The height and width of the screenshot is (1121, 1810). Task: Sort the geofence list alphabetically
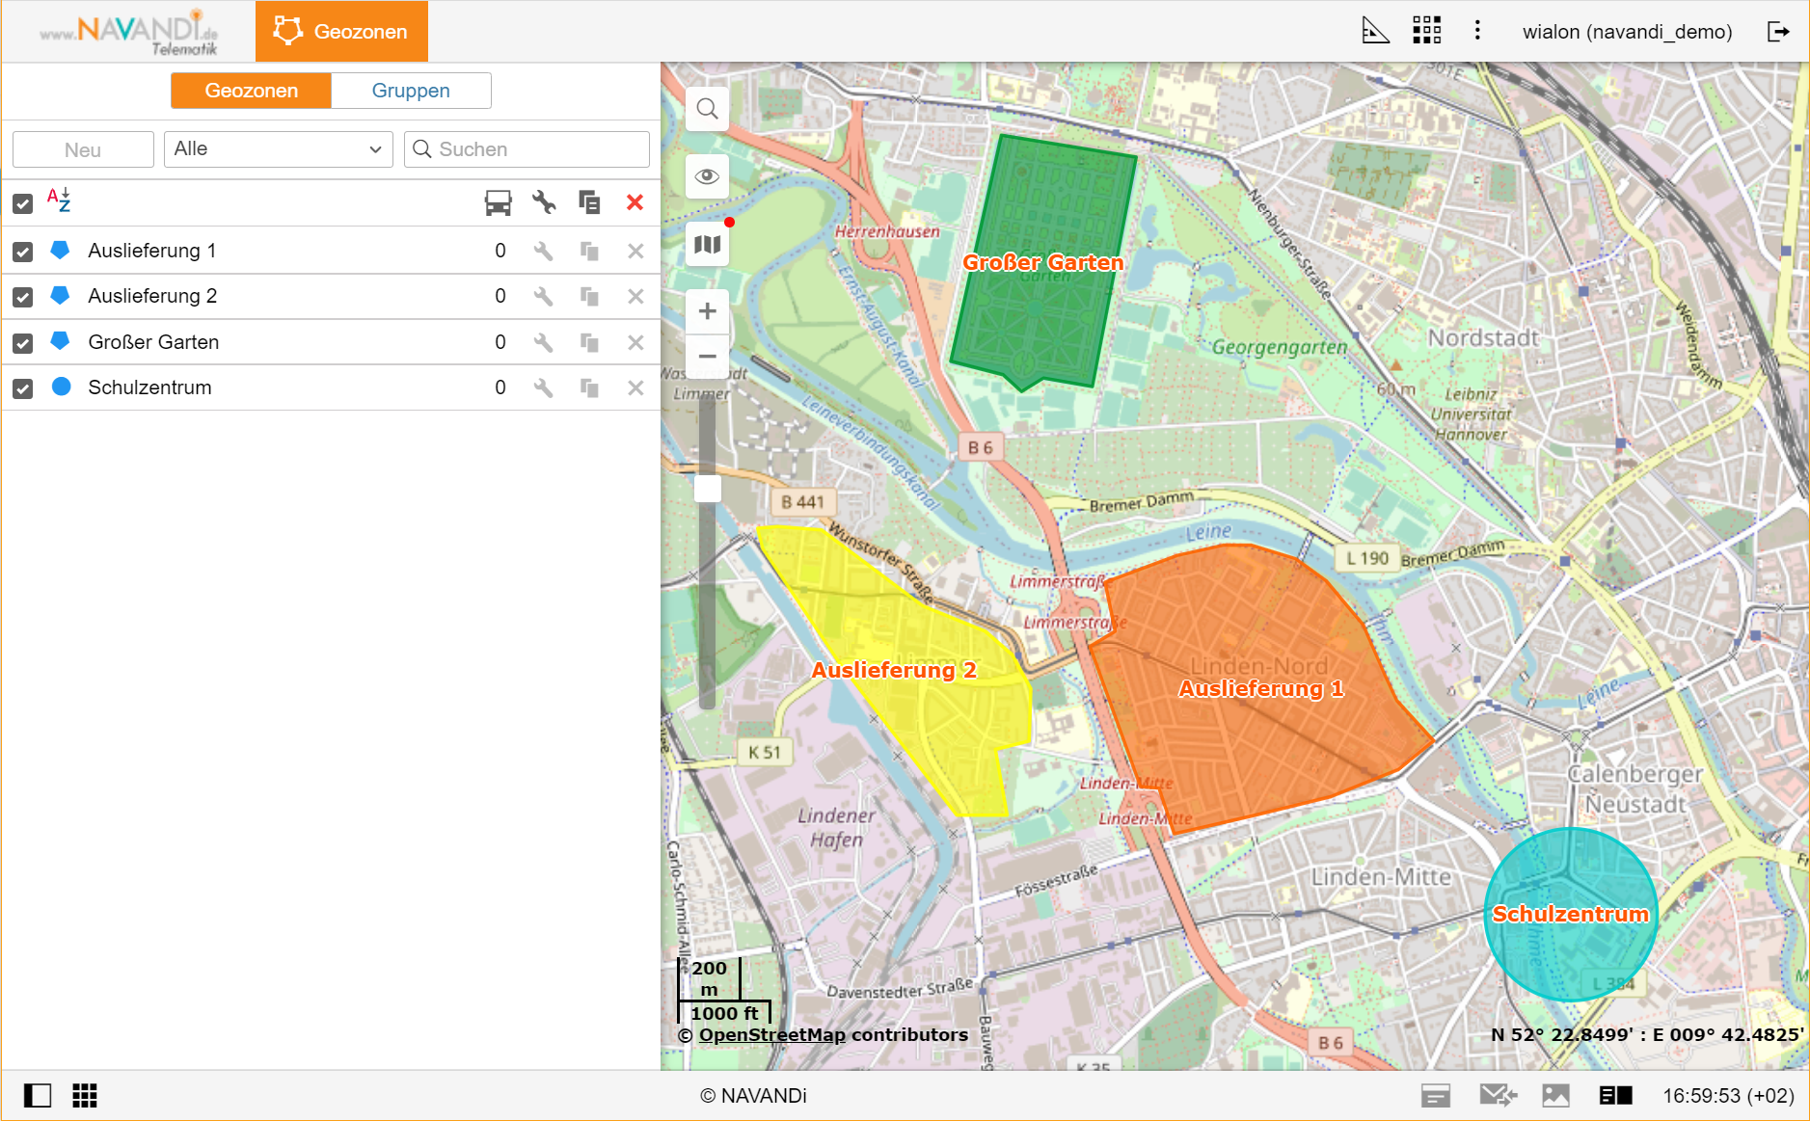tap(59, 200)
